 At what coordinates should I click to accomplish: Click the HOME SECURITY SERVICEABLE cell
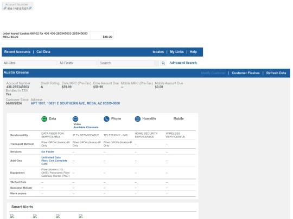pyautogui.click(x=146, y=135)
